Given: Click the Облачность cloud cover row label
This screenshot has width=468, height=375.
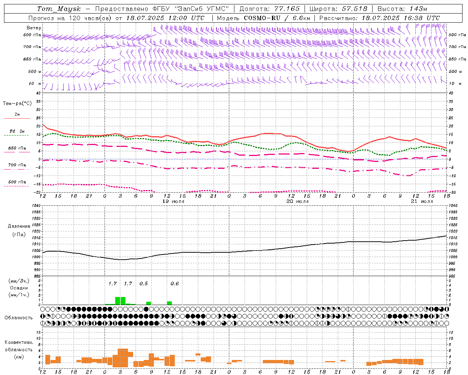Looking at the screenshot, I should (x=19, y=318).
